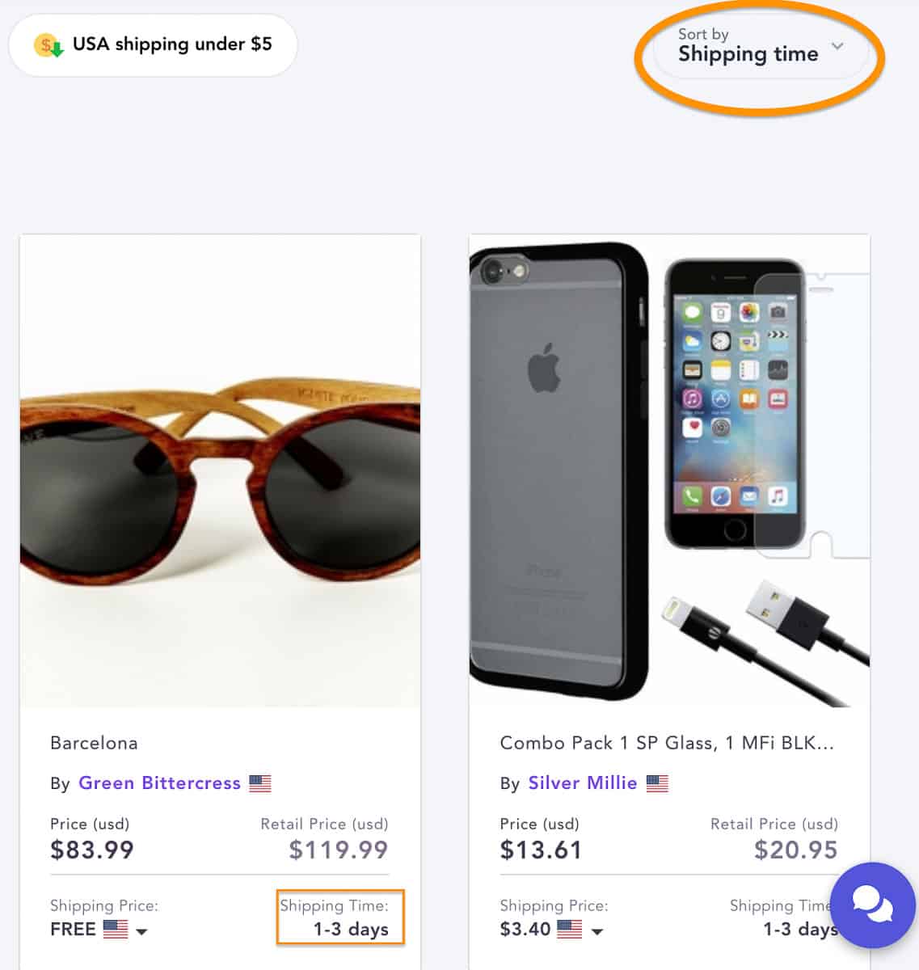Click the US flag beside Silver Millie
919x970 pixels.
tap(659, 782)
